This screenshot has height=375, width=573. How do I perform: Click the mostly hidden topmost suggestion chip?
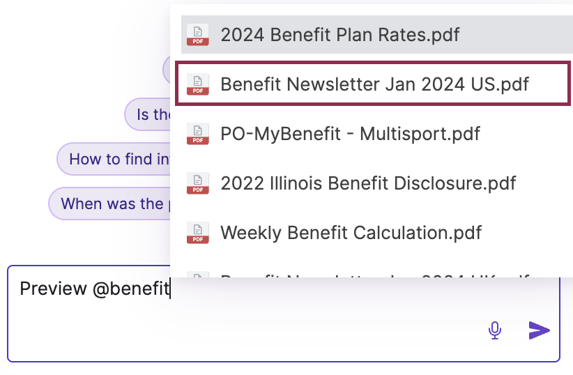click(x=167, y=70)
